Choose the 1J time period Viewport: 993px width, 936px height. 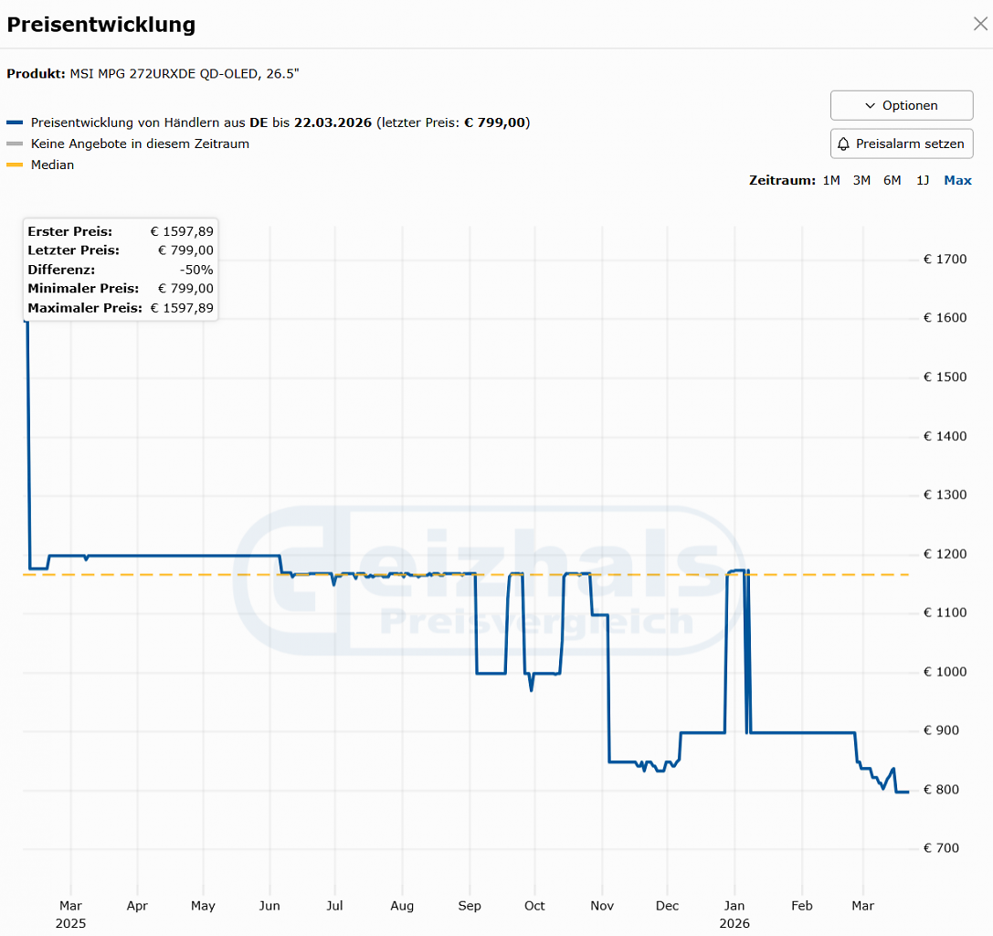[x=923, y=181]
